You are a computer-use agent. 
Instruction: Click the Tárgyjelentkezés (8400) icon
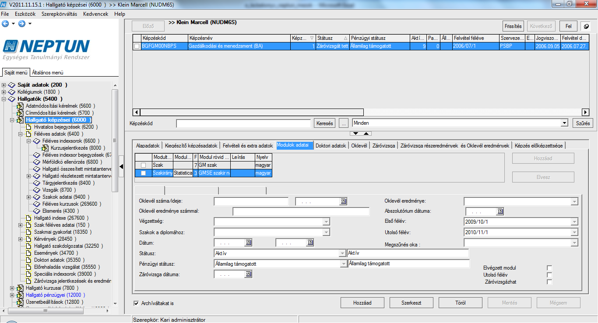click(37, 183)
